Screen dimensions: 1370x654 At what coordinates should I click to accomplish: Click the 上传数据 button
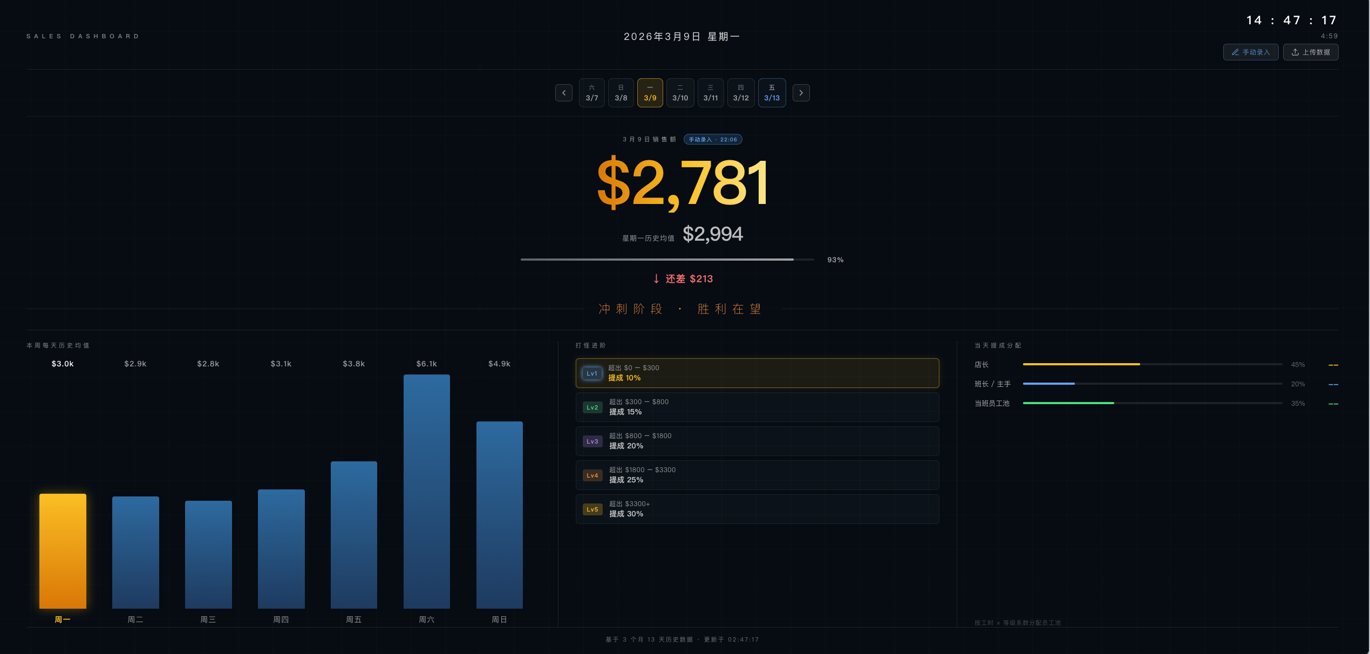point(1311,52)
